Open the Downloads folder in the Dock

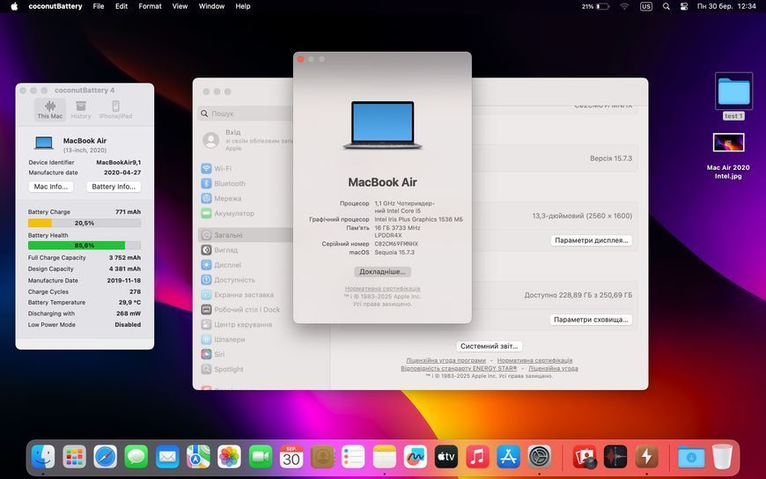point(691,457)
